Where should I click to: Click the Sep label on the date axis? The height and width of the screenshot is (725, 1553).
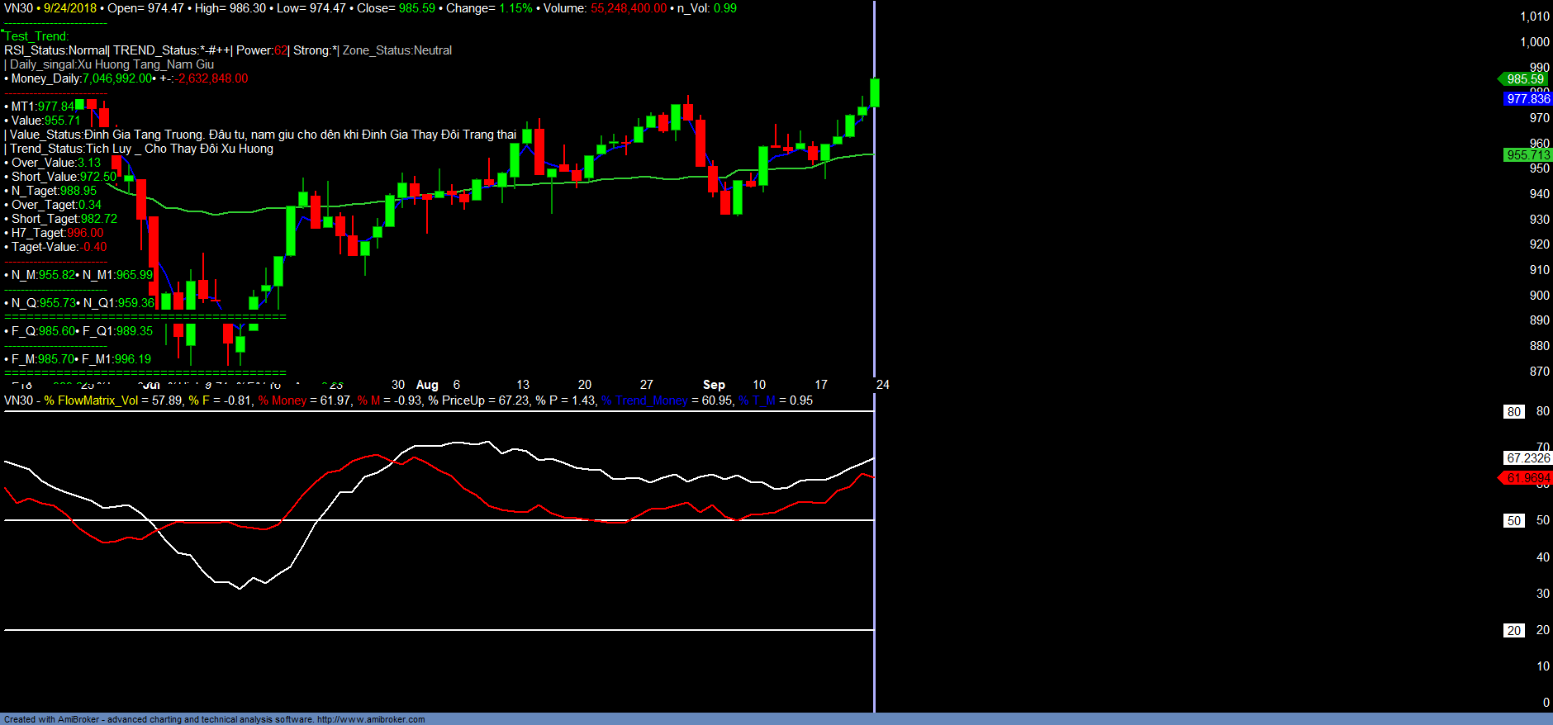(714, 385)
